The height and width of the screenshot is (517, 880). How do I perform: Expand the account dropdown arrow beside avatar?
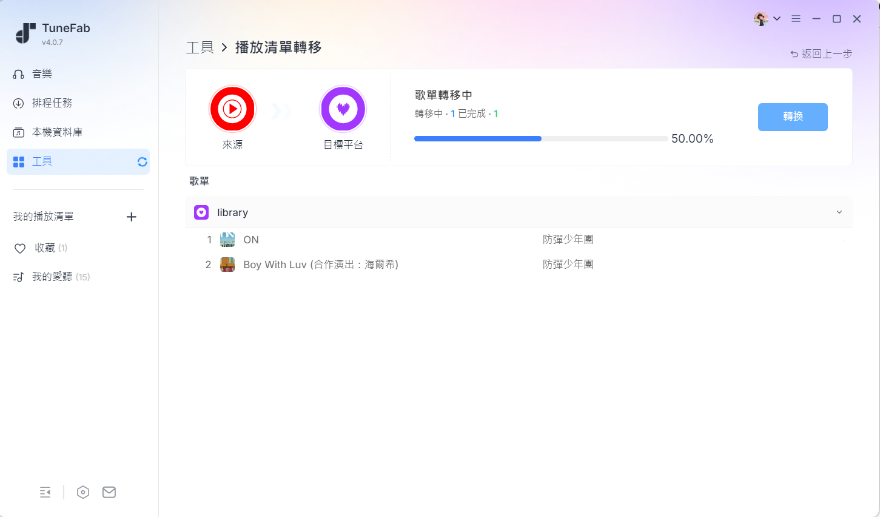(x=777, y=18)
